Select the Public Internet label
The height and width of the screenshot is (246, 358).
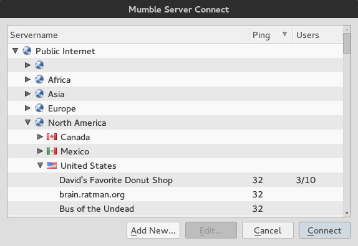65,51
